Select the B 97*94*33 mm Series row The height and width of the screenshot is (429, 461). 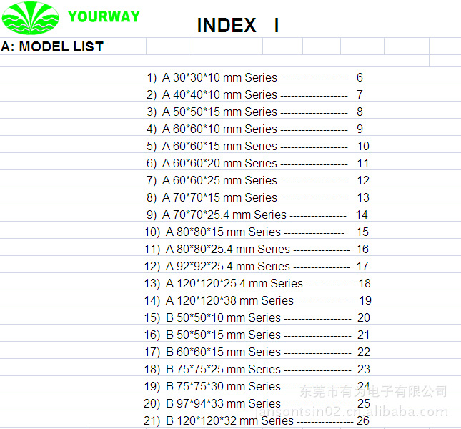point(223,403)
